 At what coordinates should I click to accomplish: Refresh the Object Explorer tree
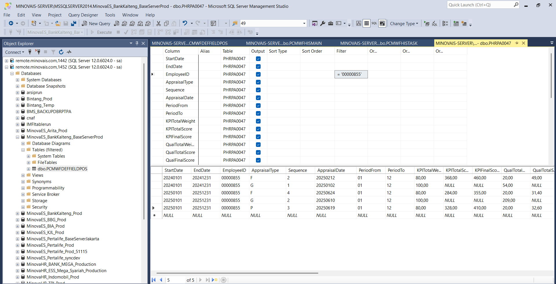pos(61,52)
